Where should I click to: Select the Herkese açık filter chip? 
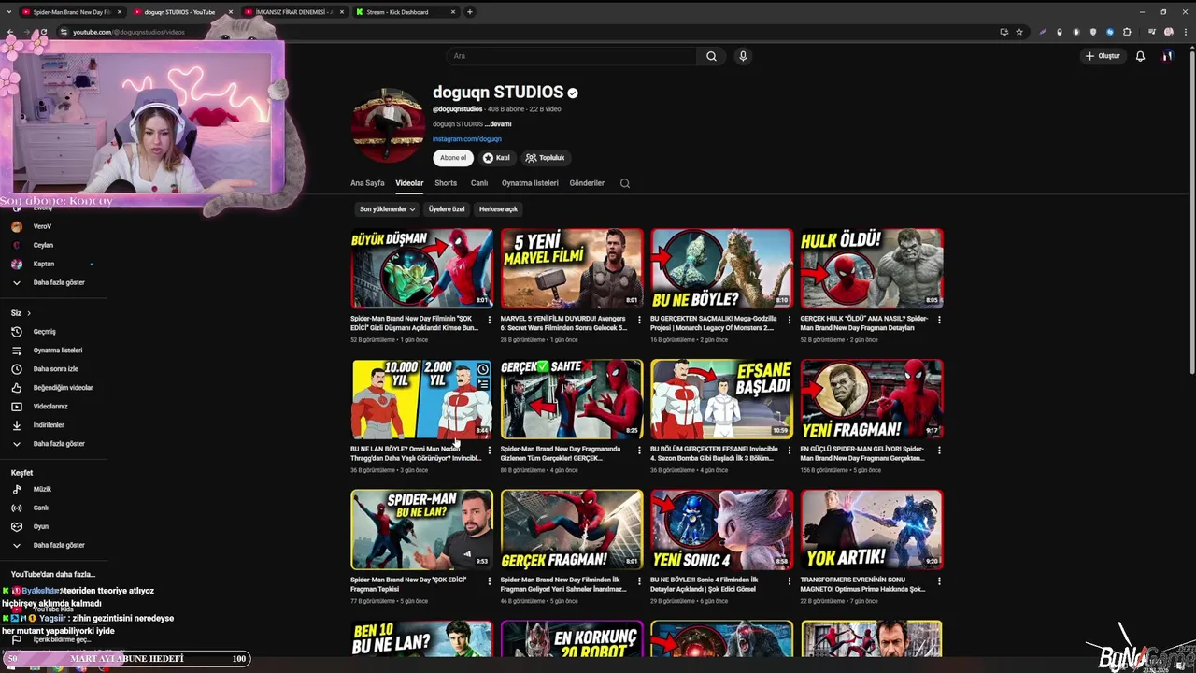coord(498,209)
